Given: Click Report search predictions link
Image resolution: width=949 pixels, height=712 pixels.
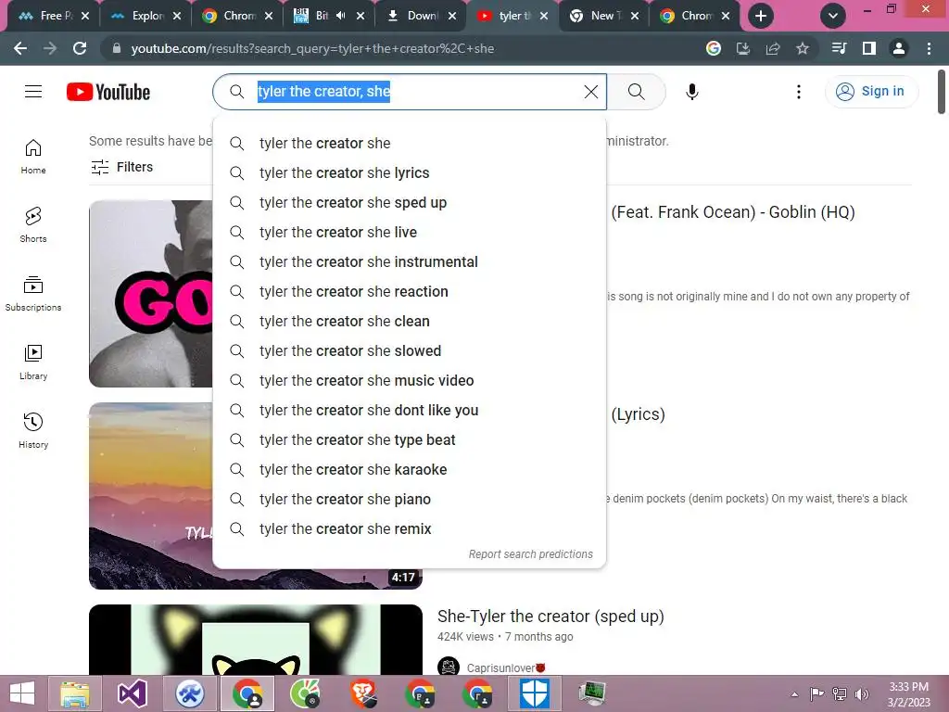Looking at the screenshot, I should 531,554.
